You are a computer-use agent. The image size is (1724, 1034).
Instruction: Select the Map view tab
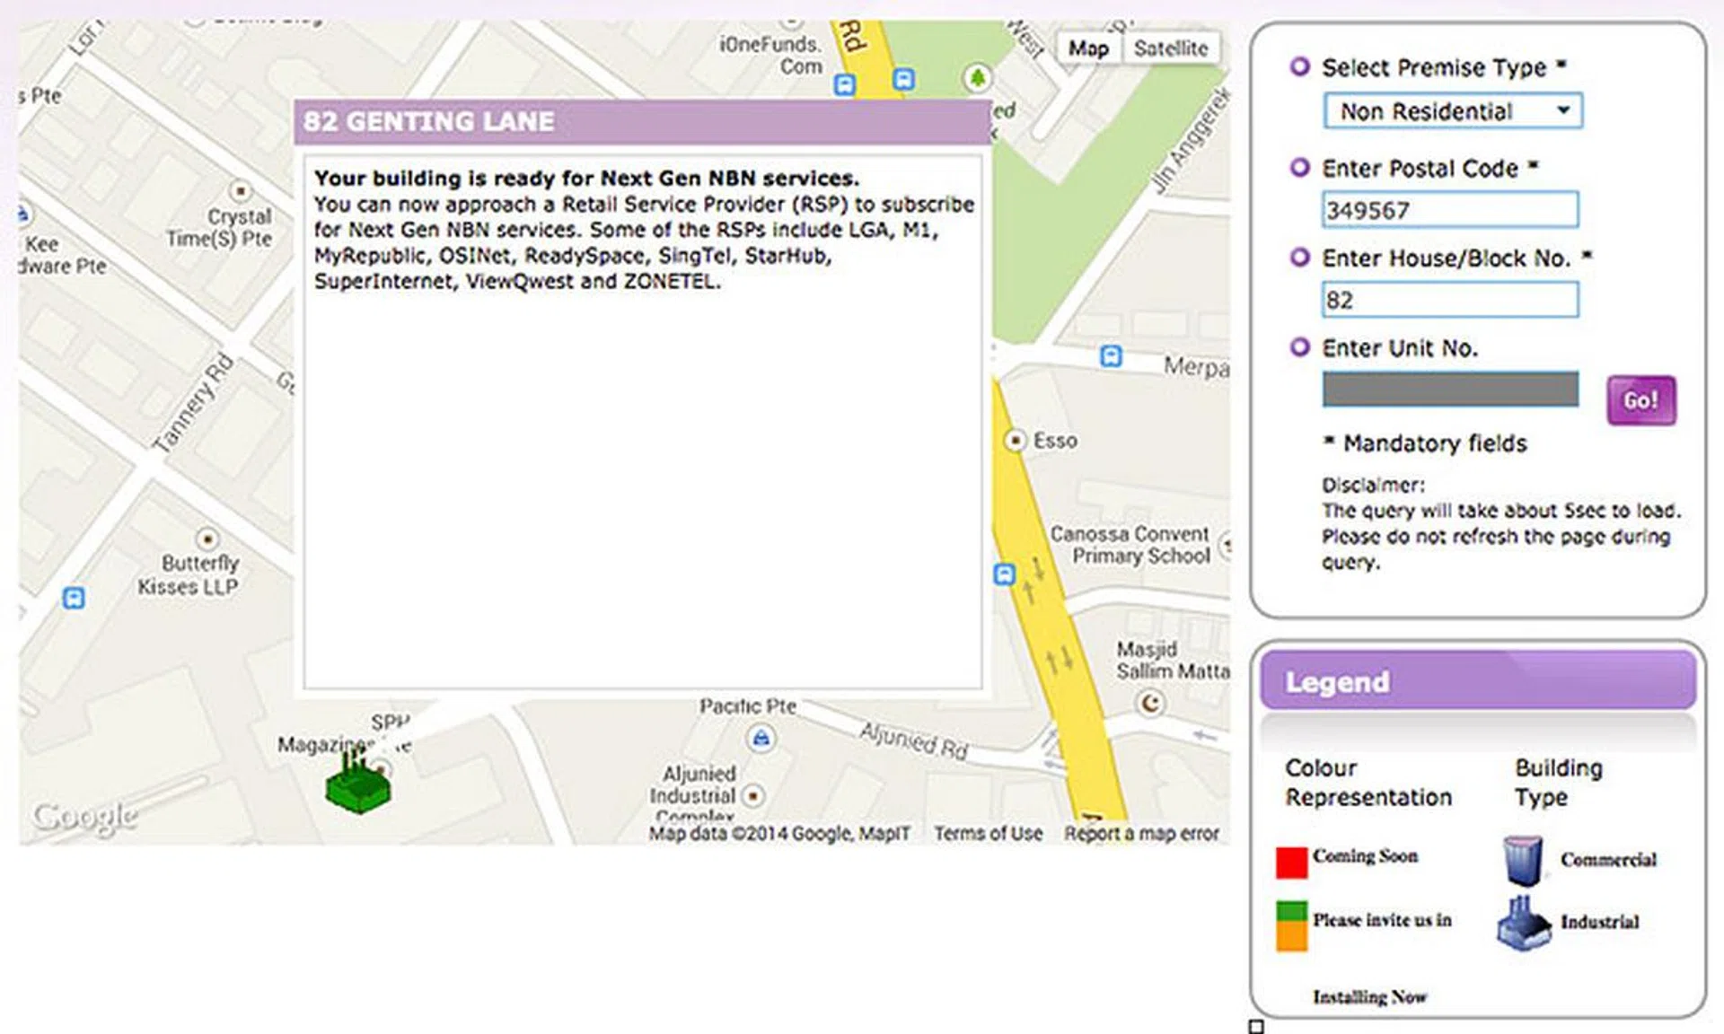point(1088,48)
